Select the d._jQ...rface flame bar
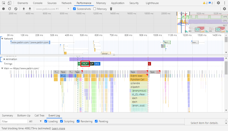Screen dimensions: 228x131 (139, 94)
